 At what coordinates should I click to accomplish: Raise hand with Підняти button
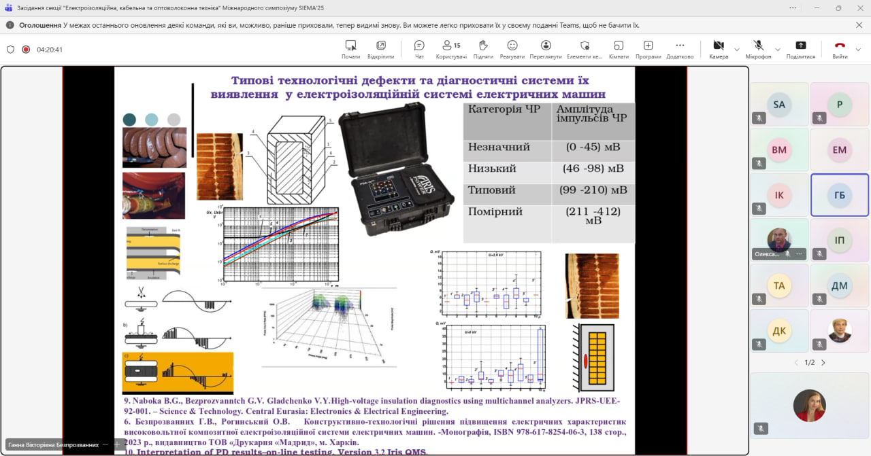[483, 49]
